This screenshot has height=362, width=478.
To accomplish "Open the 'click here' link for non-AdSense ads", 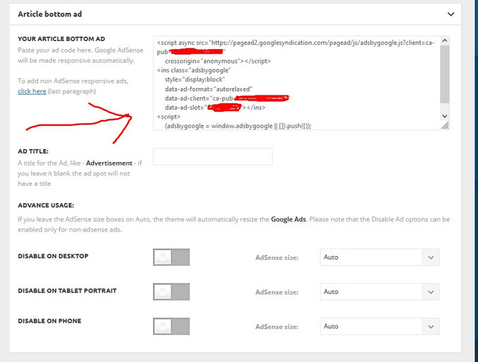I will pos(32,91).
